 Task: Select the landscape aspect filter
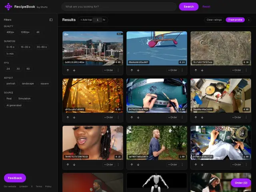pyautogui.click(x=28, y=84)
